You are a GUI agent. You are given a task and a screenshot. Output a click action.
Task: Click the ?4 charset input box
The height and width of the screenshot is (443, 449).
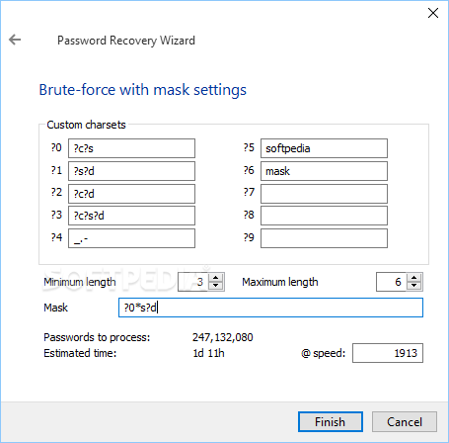[131, 238]
